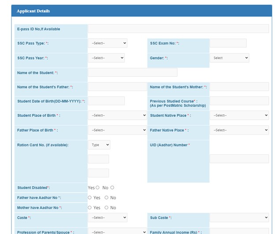The image size is (275, 234).
Task: Click '(As per PostMatric Scholarship)' text
Action: point(178,106)
